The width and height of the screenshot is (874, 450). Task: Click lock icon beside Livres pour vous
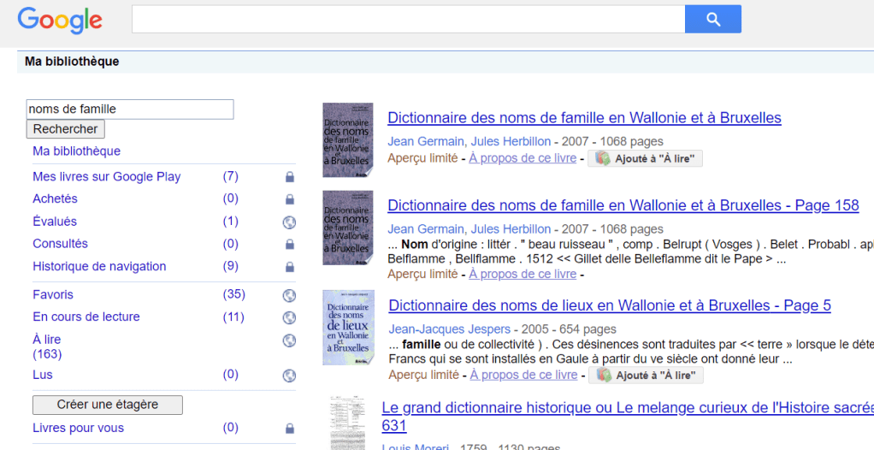point(289,429)
